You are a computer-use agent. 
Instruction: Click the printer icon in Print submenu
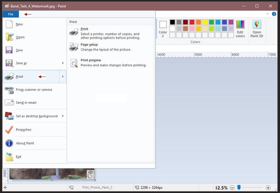[74, 32]
